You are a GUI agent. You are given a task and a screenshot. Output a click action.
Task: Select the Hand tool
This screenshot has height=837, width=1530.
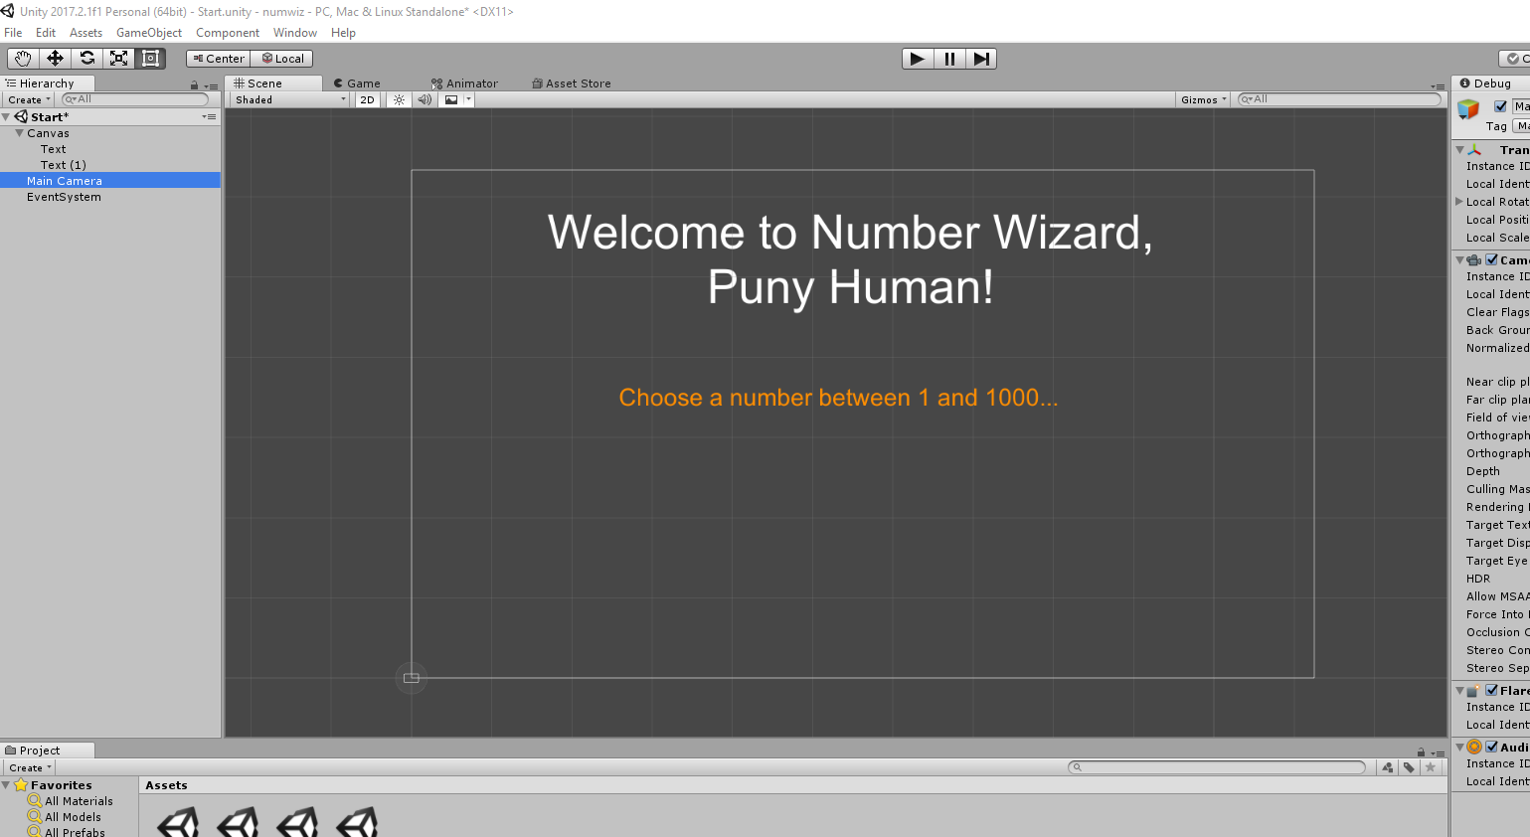23,59
